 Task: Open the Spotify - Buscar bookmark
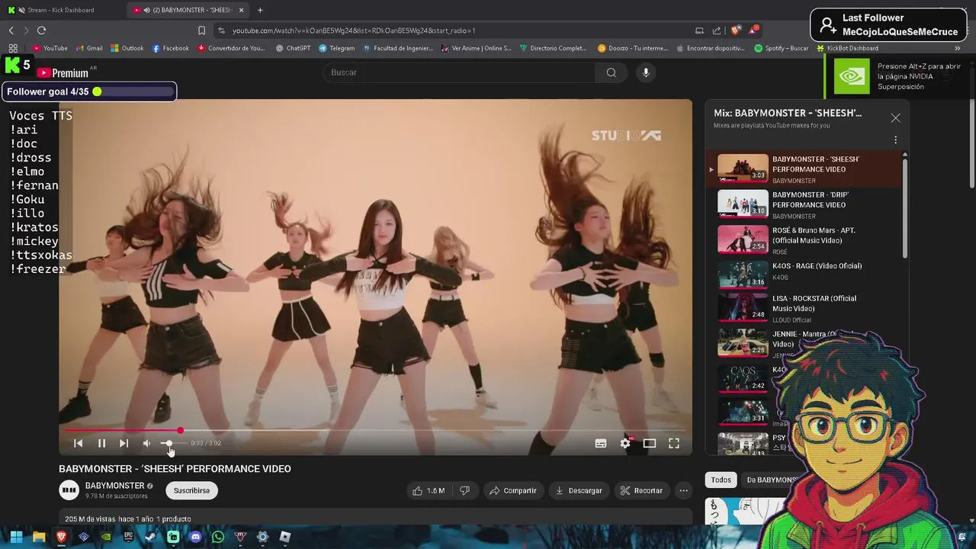click(x=782, y=48)
